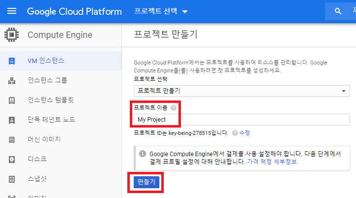Select VM 인스턴스 in the sidebar
Viewport: 356px width, 198px height.
pyautogui.click(x=46, y=61)
